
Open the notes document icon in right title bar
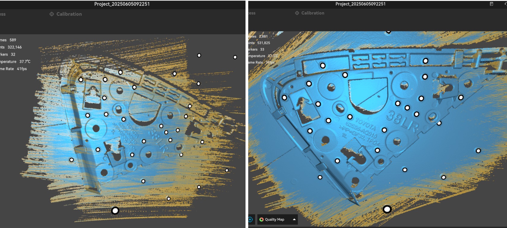[491, 4]
